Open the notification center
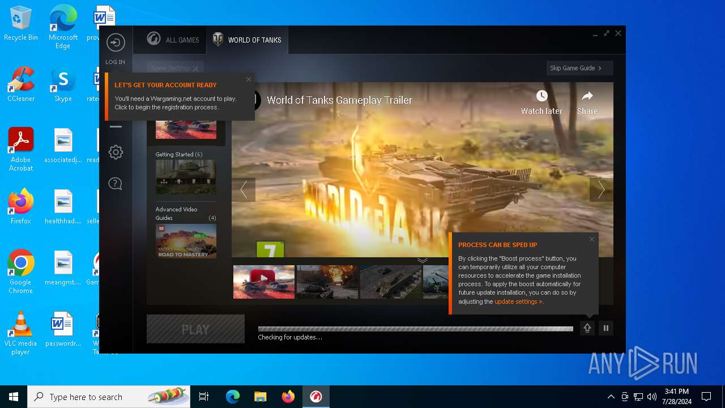Viewport: 725px width, 408px height. click(706, 397)
